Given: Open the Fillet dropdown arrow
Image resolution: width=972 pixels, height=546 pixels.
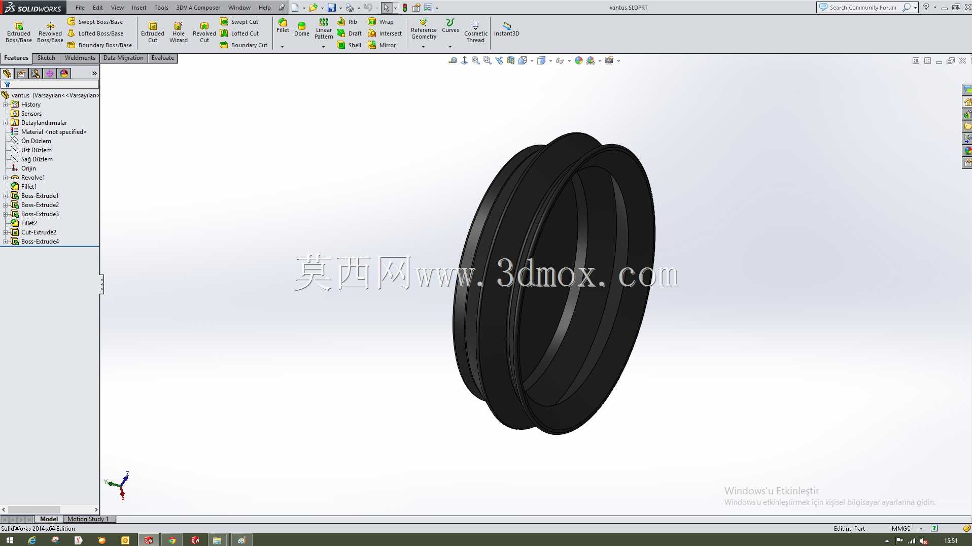Looking at the screenshot, I should tap(282, 47).
